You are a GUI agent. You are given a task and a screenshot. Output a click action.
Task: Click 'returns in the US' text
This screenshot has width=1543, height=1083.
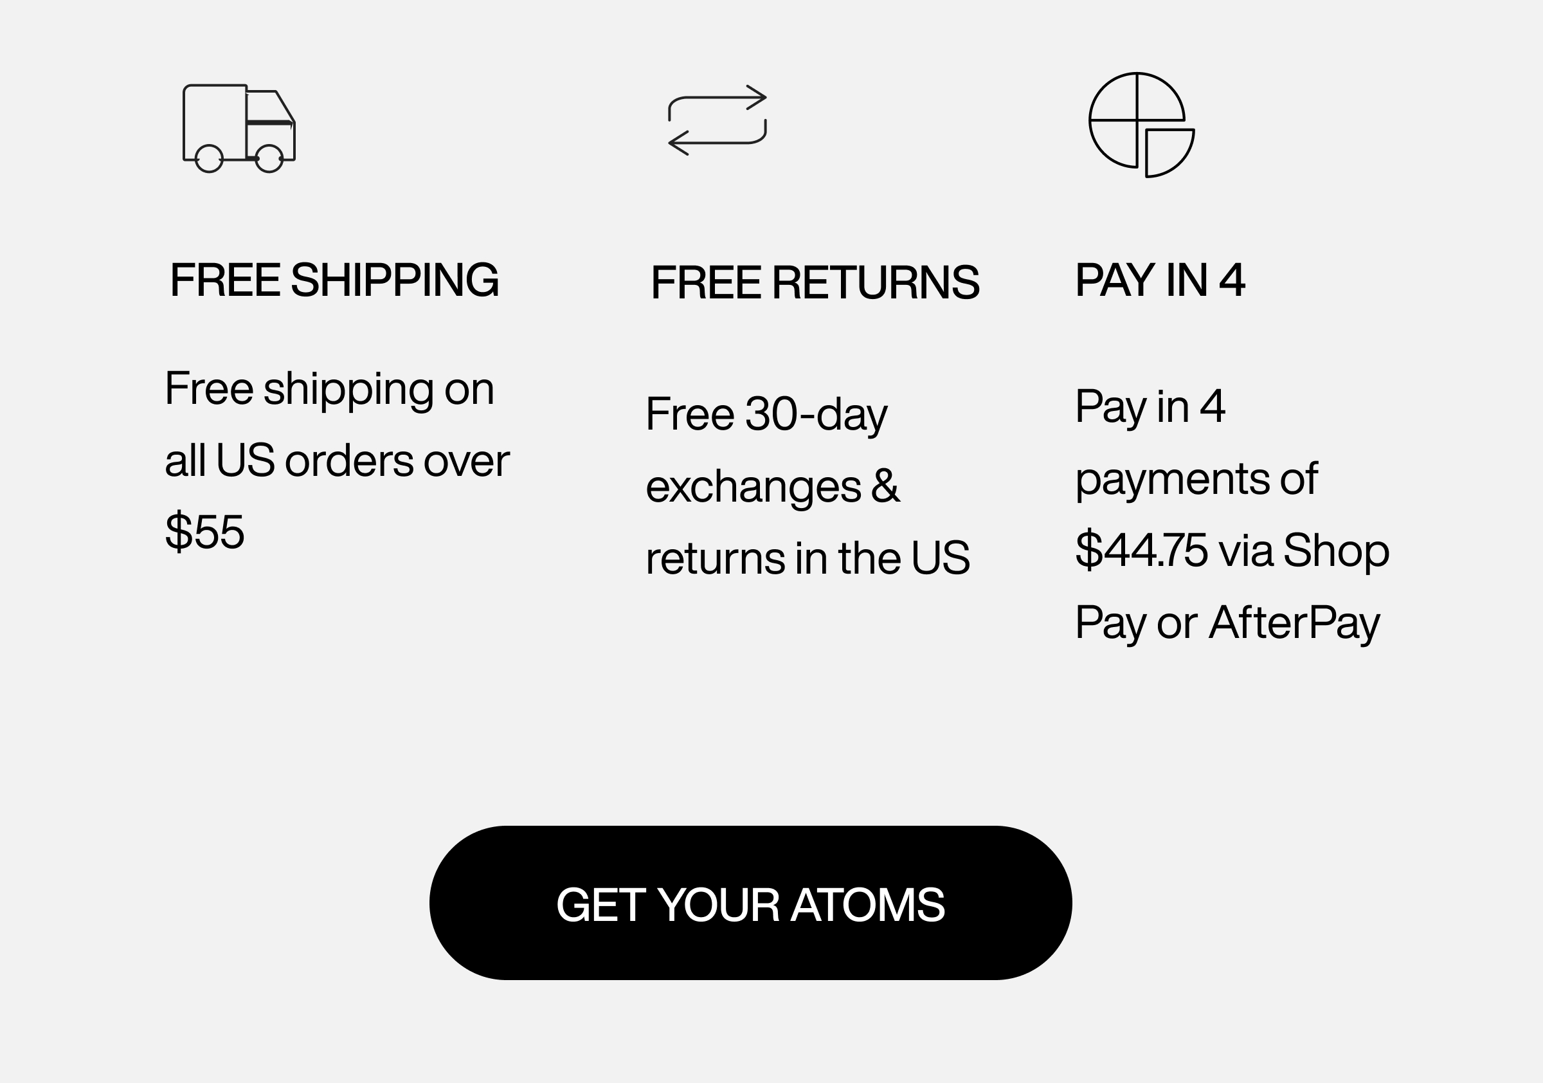808,558
